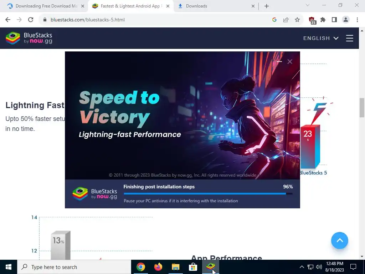Close the Fastest & Lightest Android App tab
Viewport: 365px width, 274px height.
click(168, 6)
